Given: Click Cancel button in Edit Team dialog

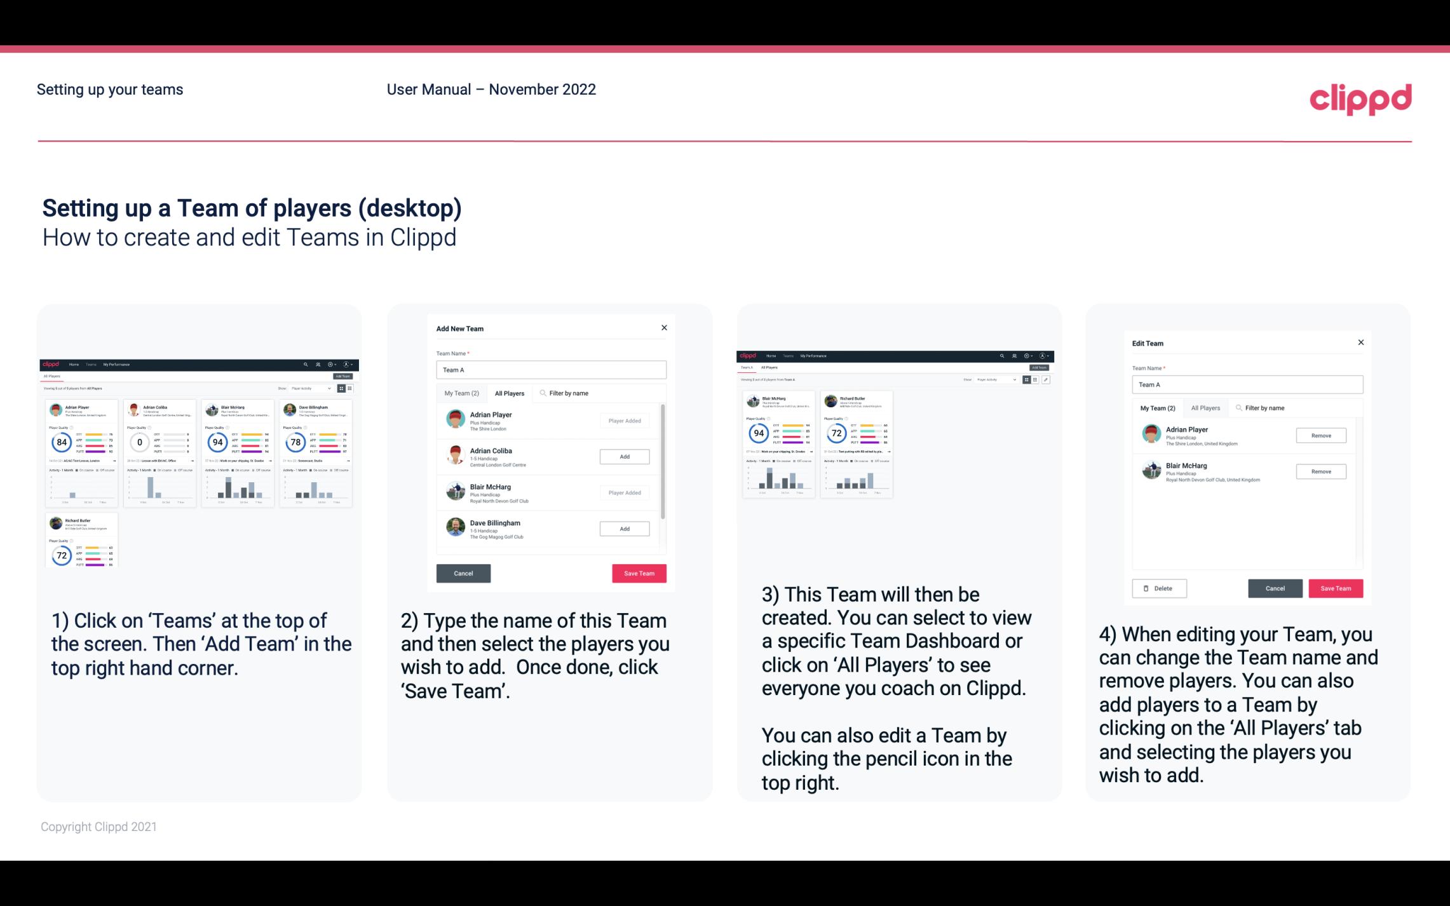Looking at the screenshot, I should (x=1276, y=588).
